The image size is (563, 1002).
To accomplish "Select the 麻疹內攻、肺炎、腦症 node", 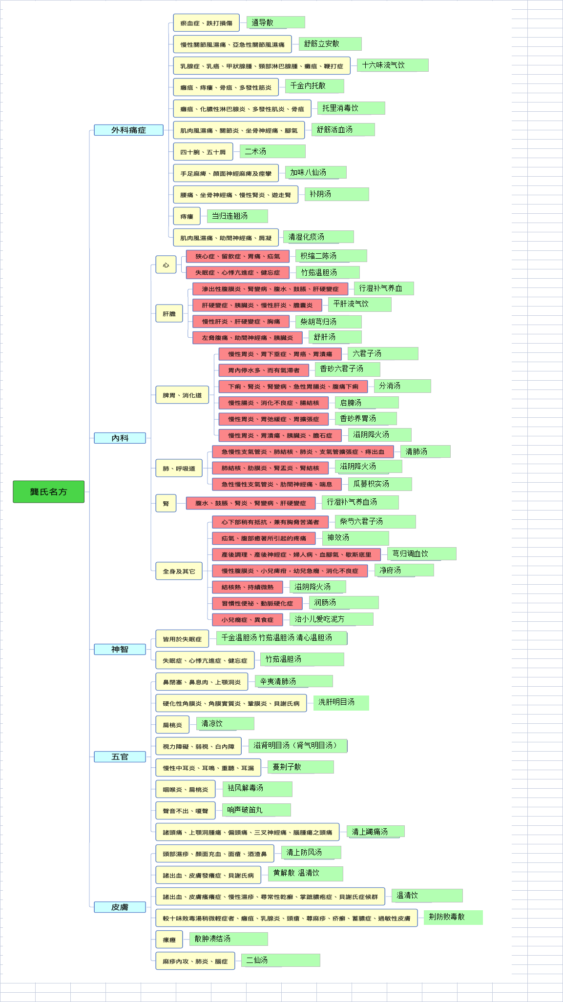I will 195,961.
